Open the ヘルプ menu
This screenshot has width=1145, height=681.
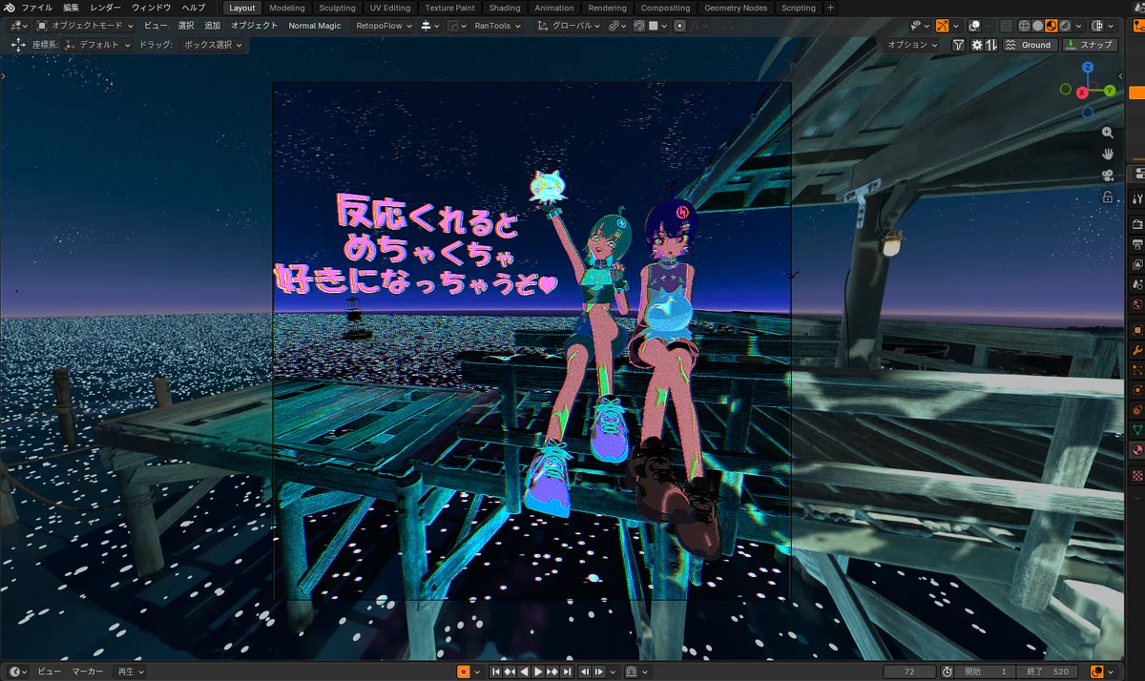click(193, 8)
